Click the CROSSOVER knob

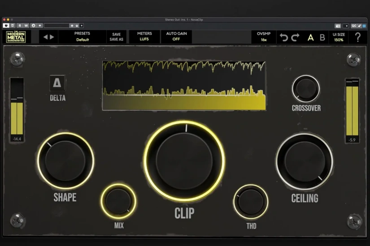306,89
